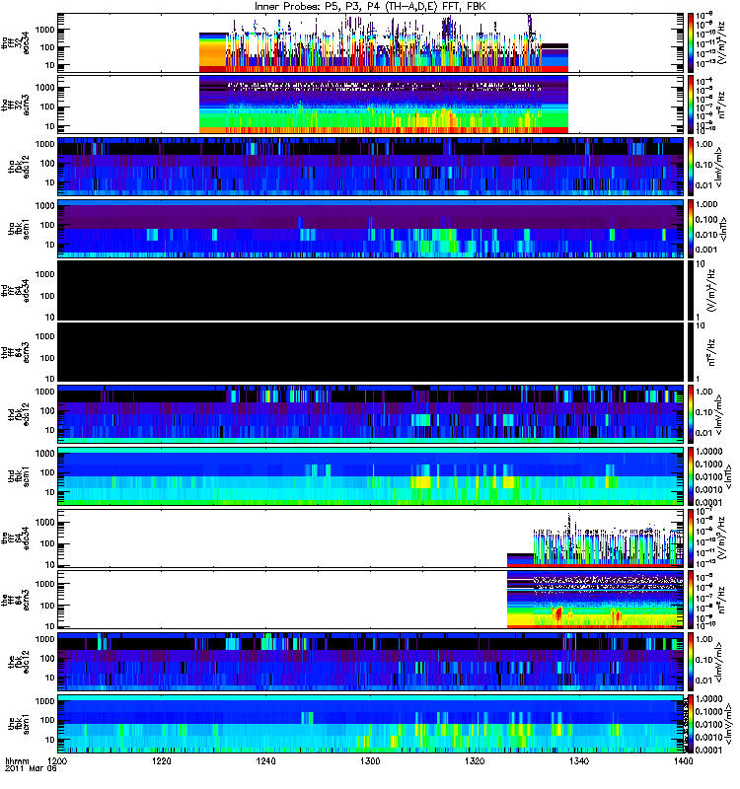This screenshot has height=789, width=740.
Task: Select the 'the fbk scm1' panel label
Action: [x=19, y=724]
